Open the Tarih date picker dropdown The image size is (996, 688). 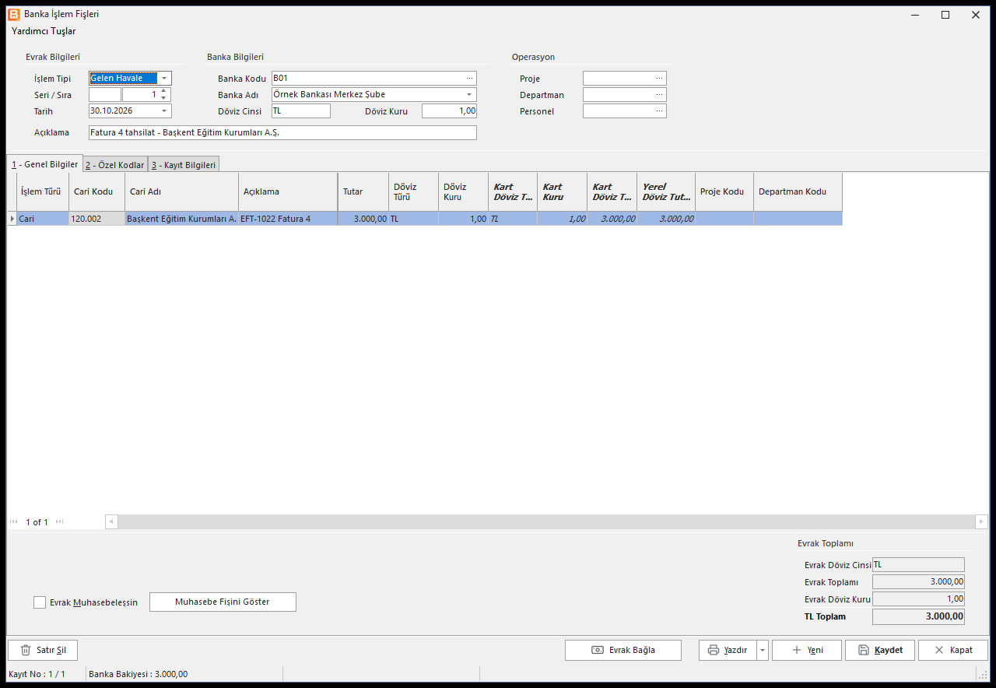click(164, 111)
